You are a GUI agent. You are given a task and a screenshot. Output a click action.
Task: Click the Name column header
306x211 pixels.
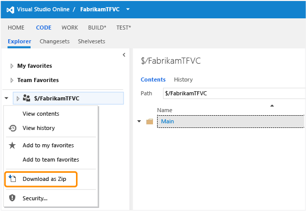(165, 110)
